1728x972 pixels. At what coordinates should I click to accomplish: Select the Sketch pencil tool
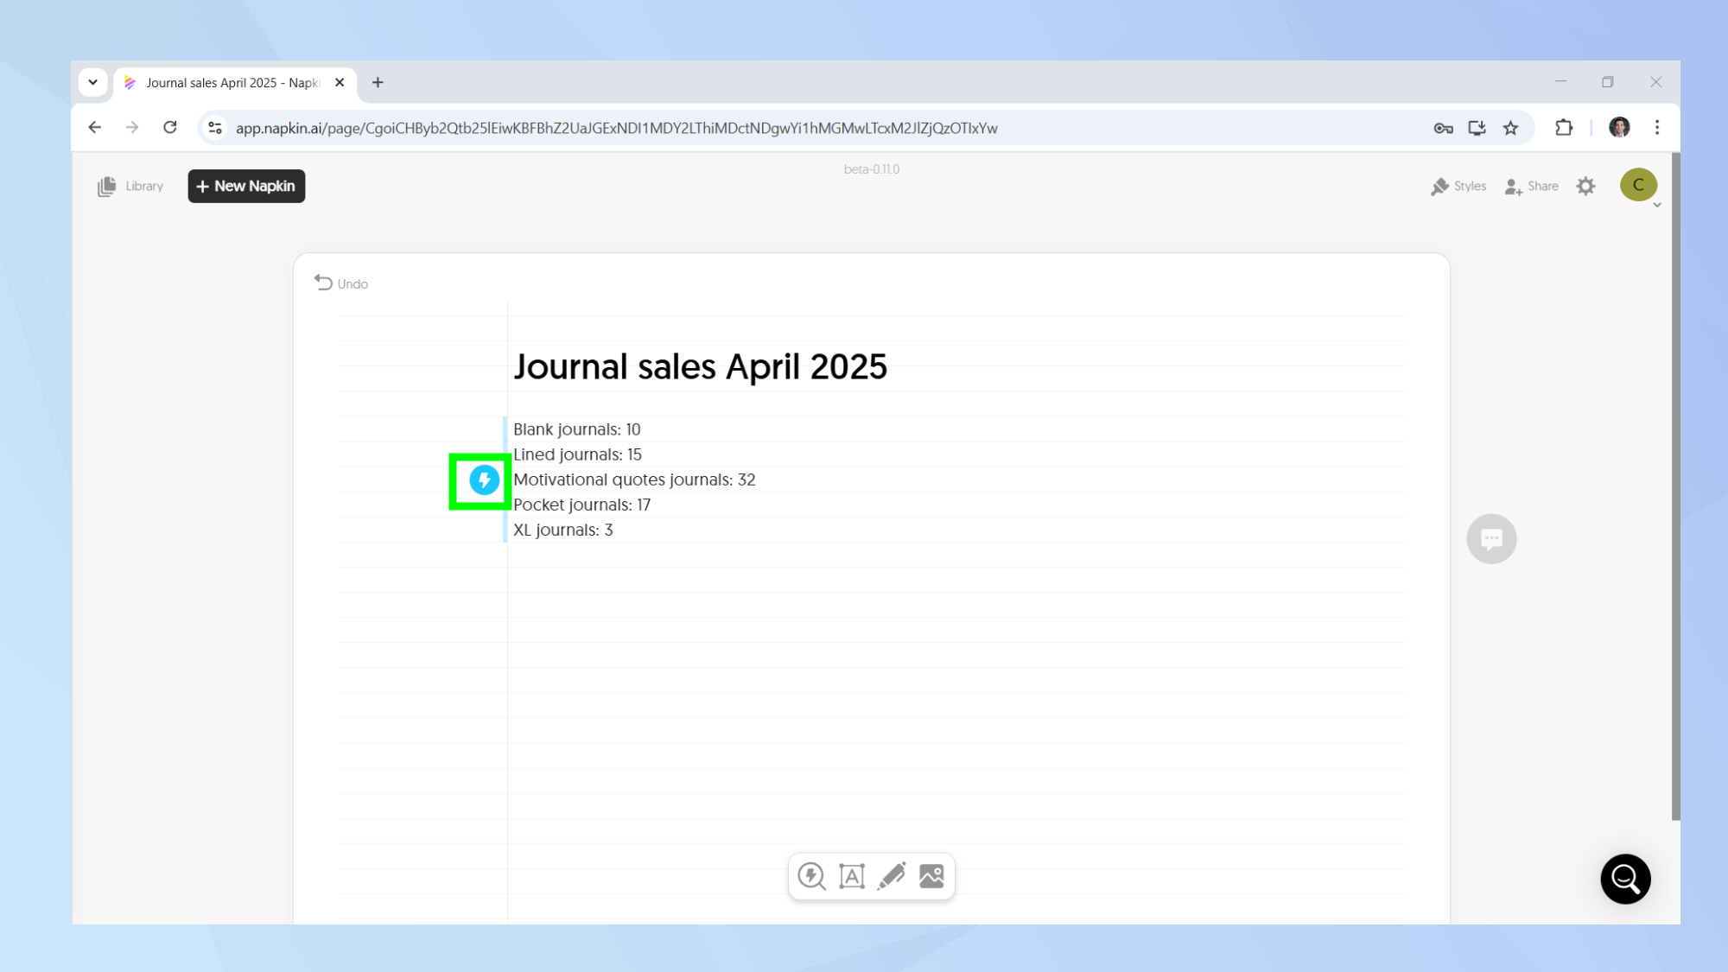coord(892,876)
